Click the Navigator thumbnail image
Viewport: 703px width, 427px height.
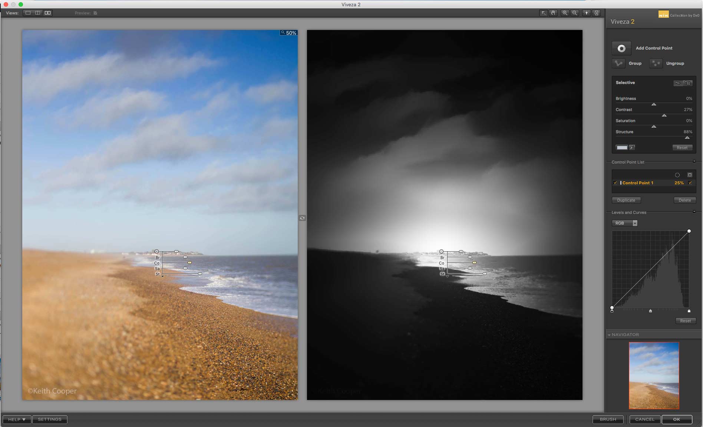pos(654,375)
